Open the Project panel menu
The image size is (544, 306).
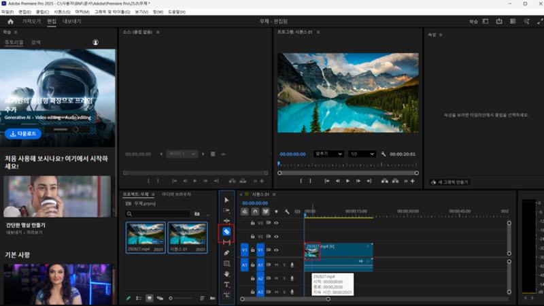tap(153, 194)
